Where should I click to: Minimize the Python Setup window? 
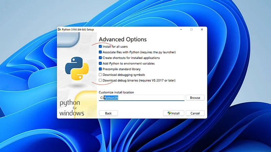click(x=181, y=29)
